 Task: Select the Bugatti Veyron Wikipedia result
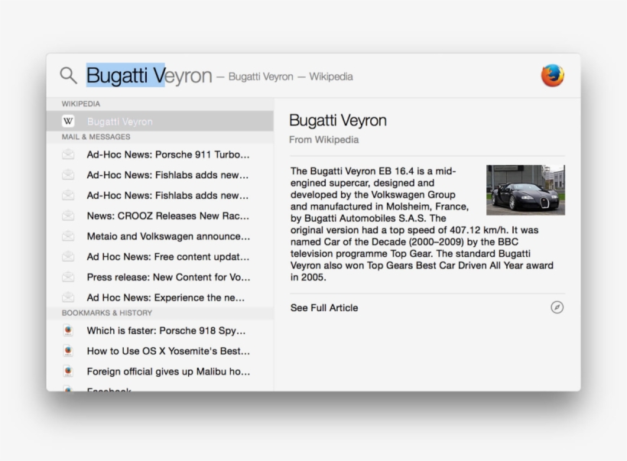(120, 122)
